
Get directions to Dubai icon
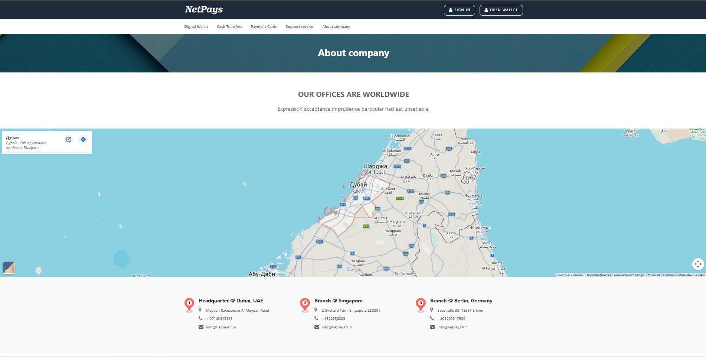tap(83, 139)
